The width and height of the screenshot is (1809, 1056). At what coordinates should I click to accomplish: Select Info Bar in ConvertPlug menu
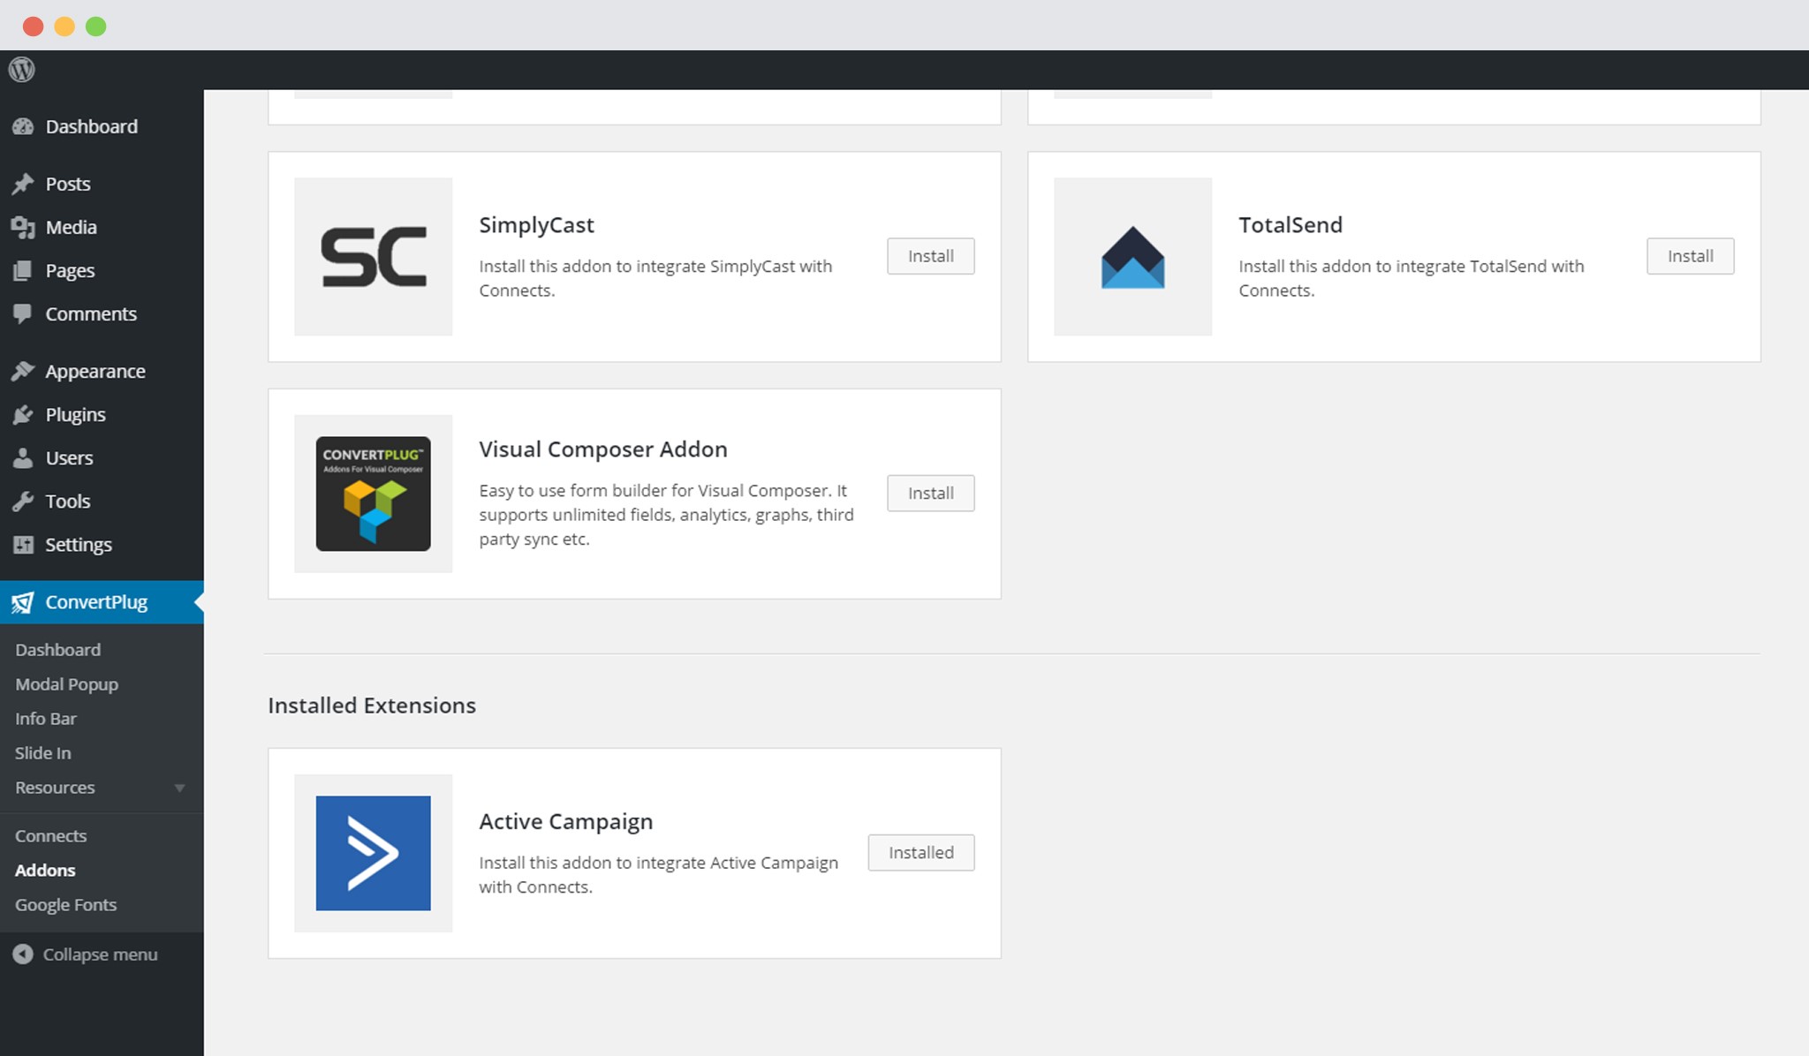pyautogui.click(x=45, y=718)
